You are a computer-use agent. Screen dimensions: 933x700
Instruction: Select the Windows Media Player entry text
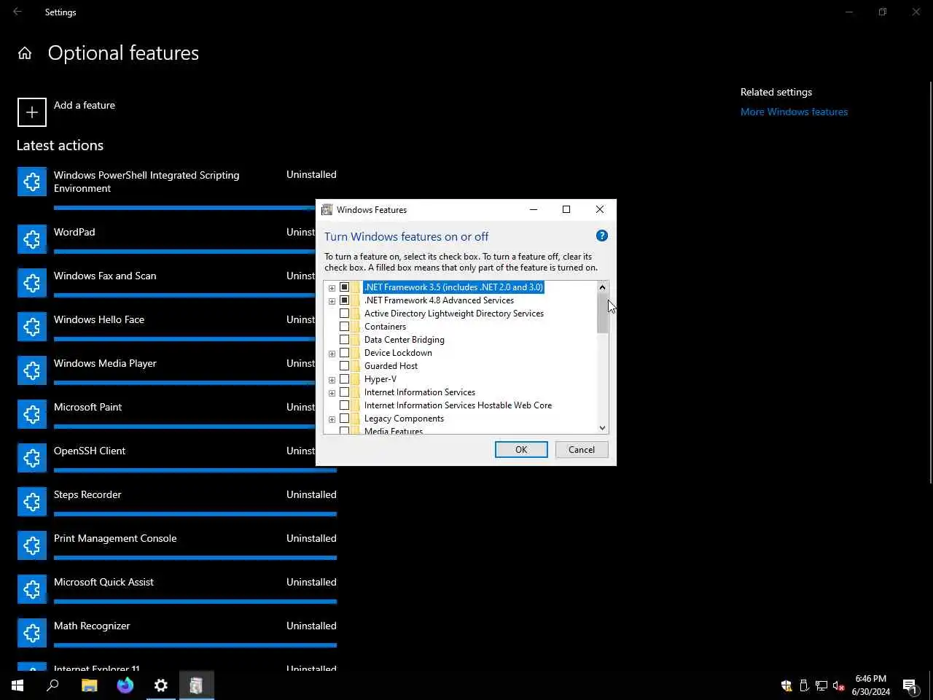click(105, 363)
